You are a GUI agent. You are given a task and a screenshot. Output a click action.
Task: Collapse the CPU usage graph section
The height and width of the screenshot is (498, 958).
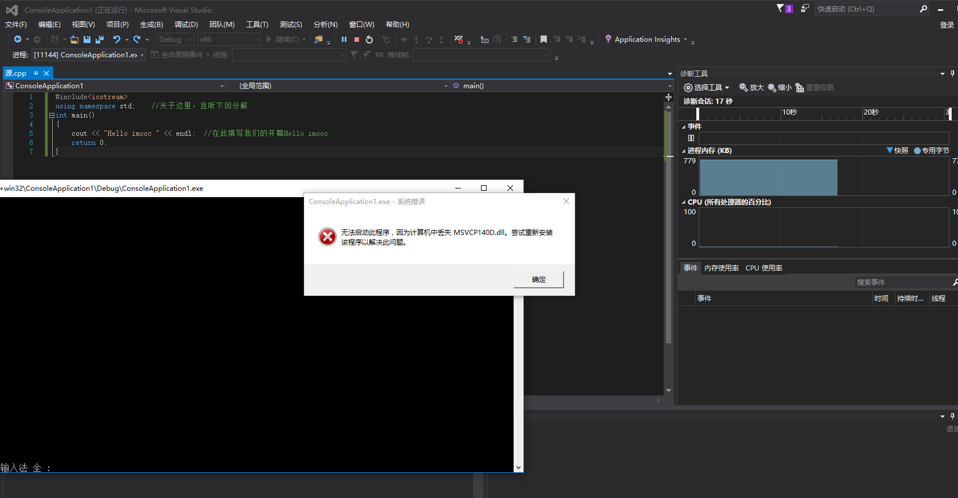pyautogui.click(x=684, y=202)
